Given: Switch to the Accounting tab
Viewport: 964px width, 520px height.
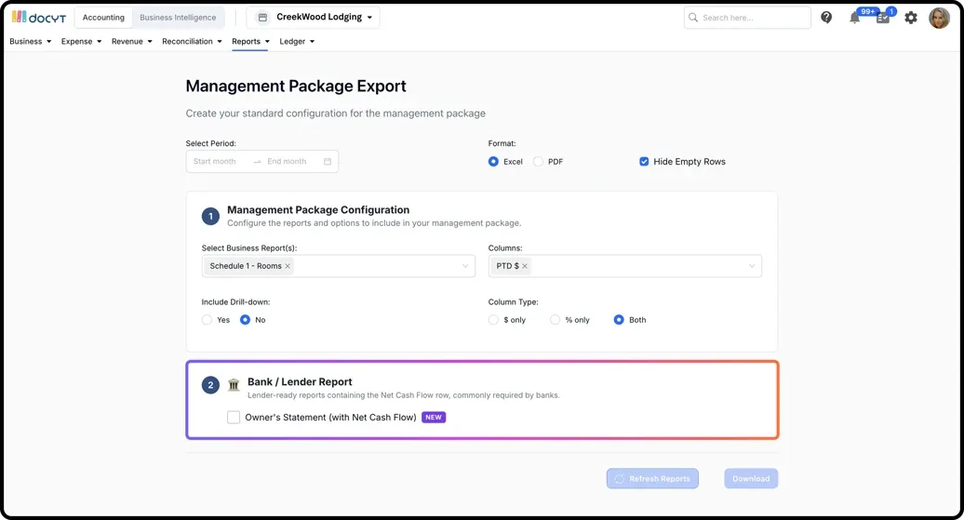Looking at the screenshot, I should coord(103,18).
